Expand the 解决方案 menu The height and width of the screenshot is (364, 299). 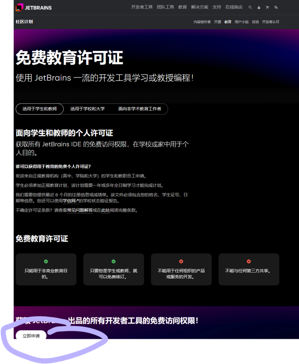coord(200,7)
